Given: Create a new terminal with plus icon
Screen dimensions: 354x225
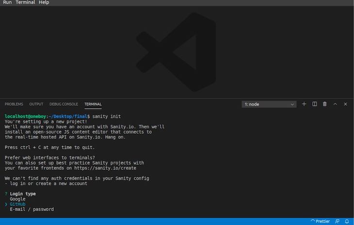Looking at the screenshot, I should click(304, 104).
